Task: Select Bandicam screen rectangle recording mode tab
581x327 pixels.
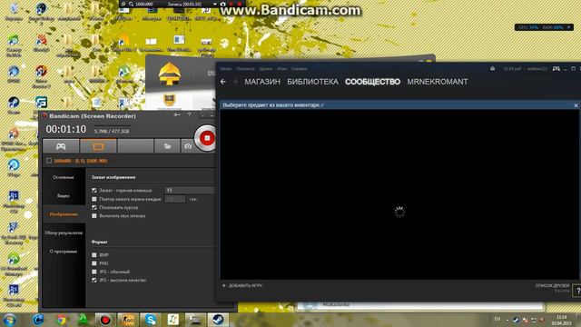Action: click(98, 146)
